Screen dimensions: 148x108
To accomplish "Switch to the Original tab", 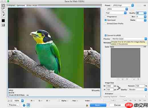I will click(12, 5).
